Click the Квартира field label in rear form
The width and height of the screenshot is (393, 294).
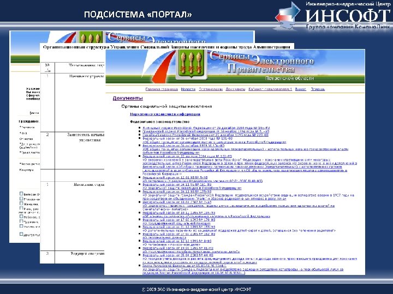(x=26, y=170)
